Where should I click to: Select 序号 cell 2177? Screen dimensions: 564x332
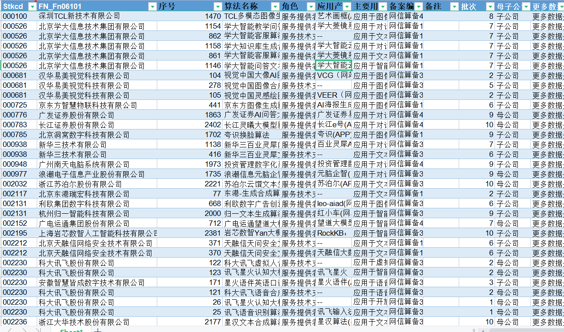point(190,322)
